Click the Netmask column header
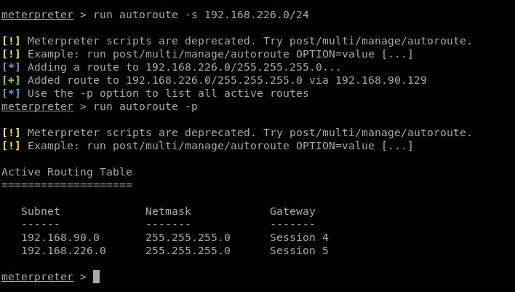515x292 pixels. [168, 211]
